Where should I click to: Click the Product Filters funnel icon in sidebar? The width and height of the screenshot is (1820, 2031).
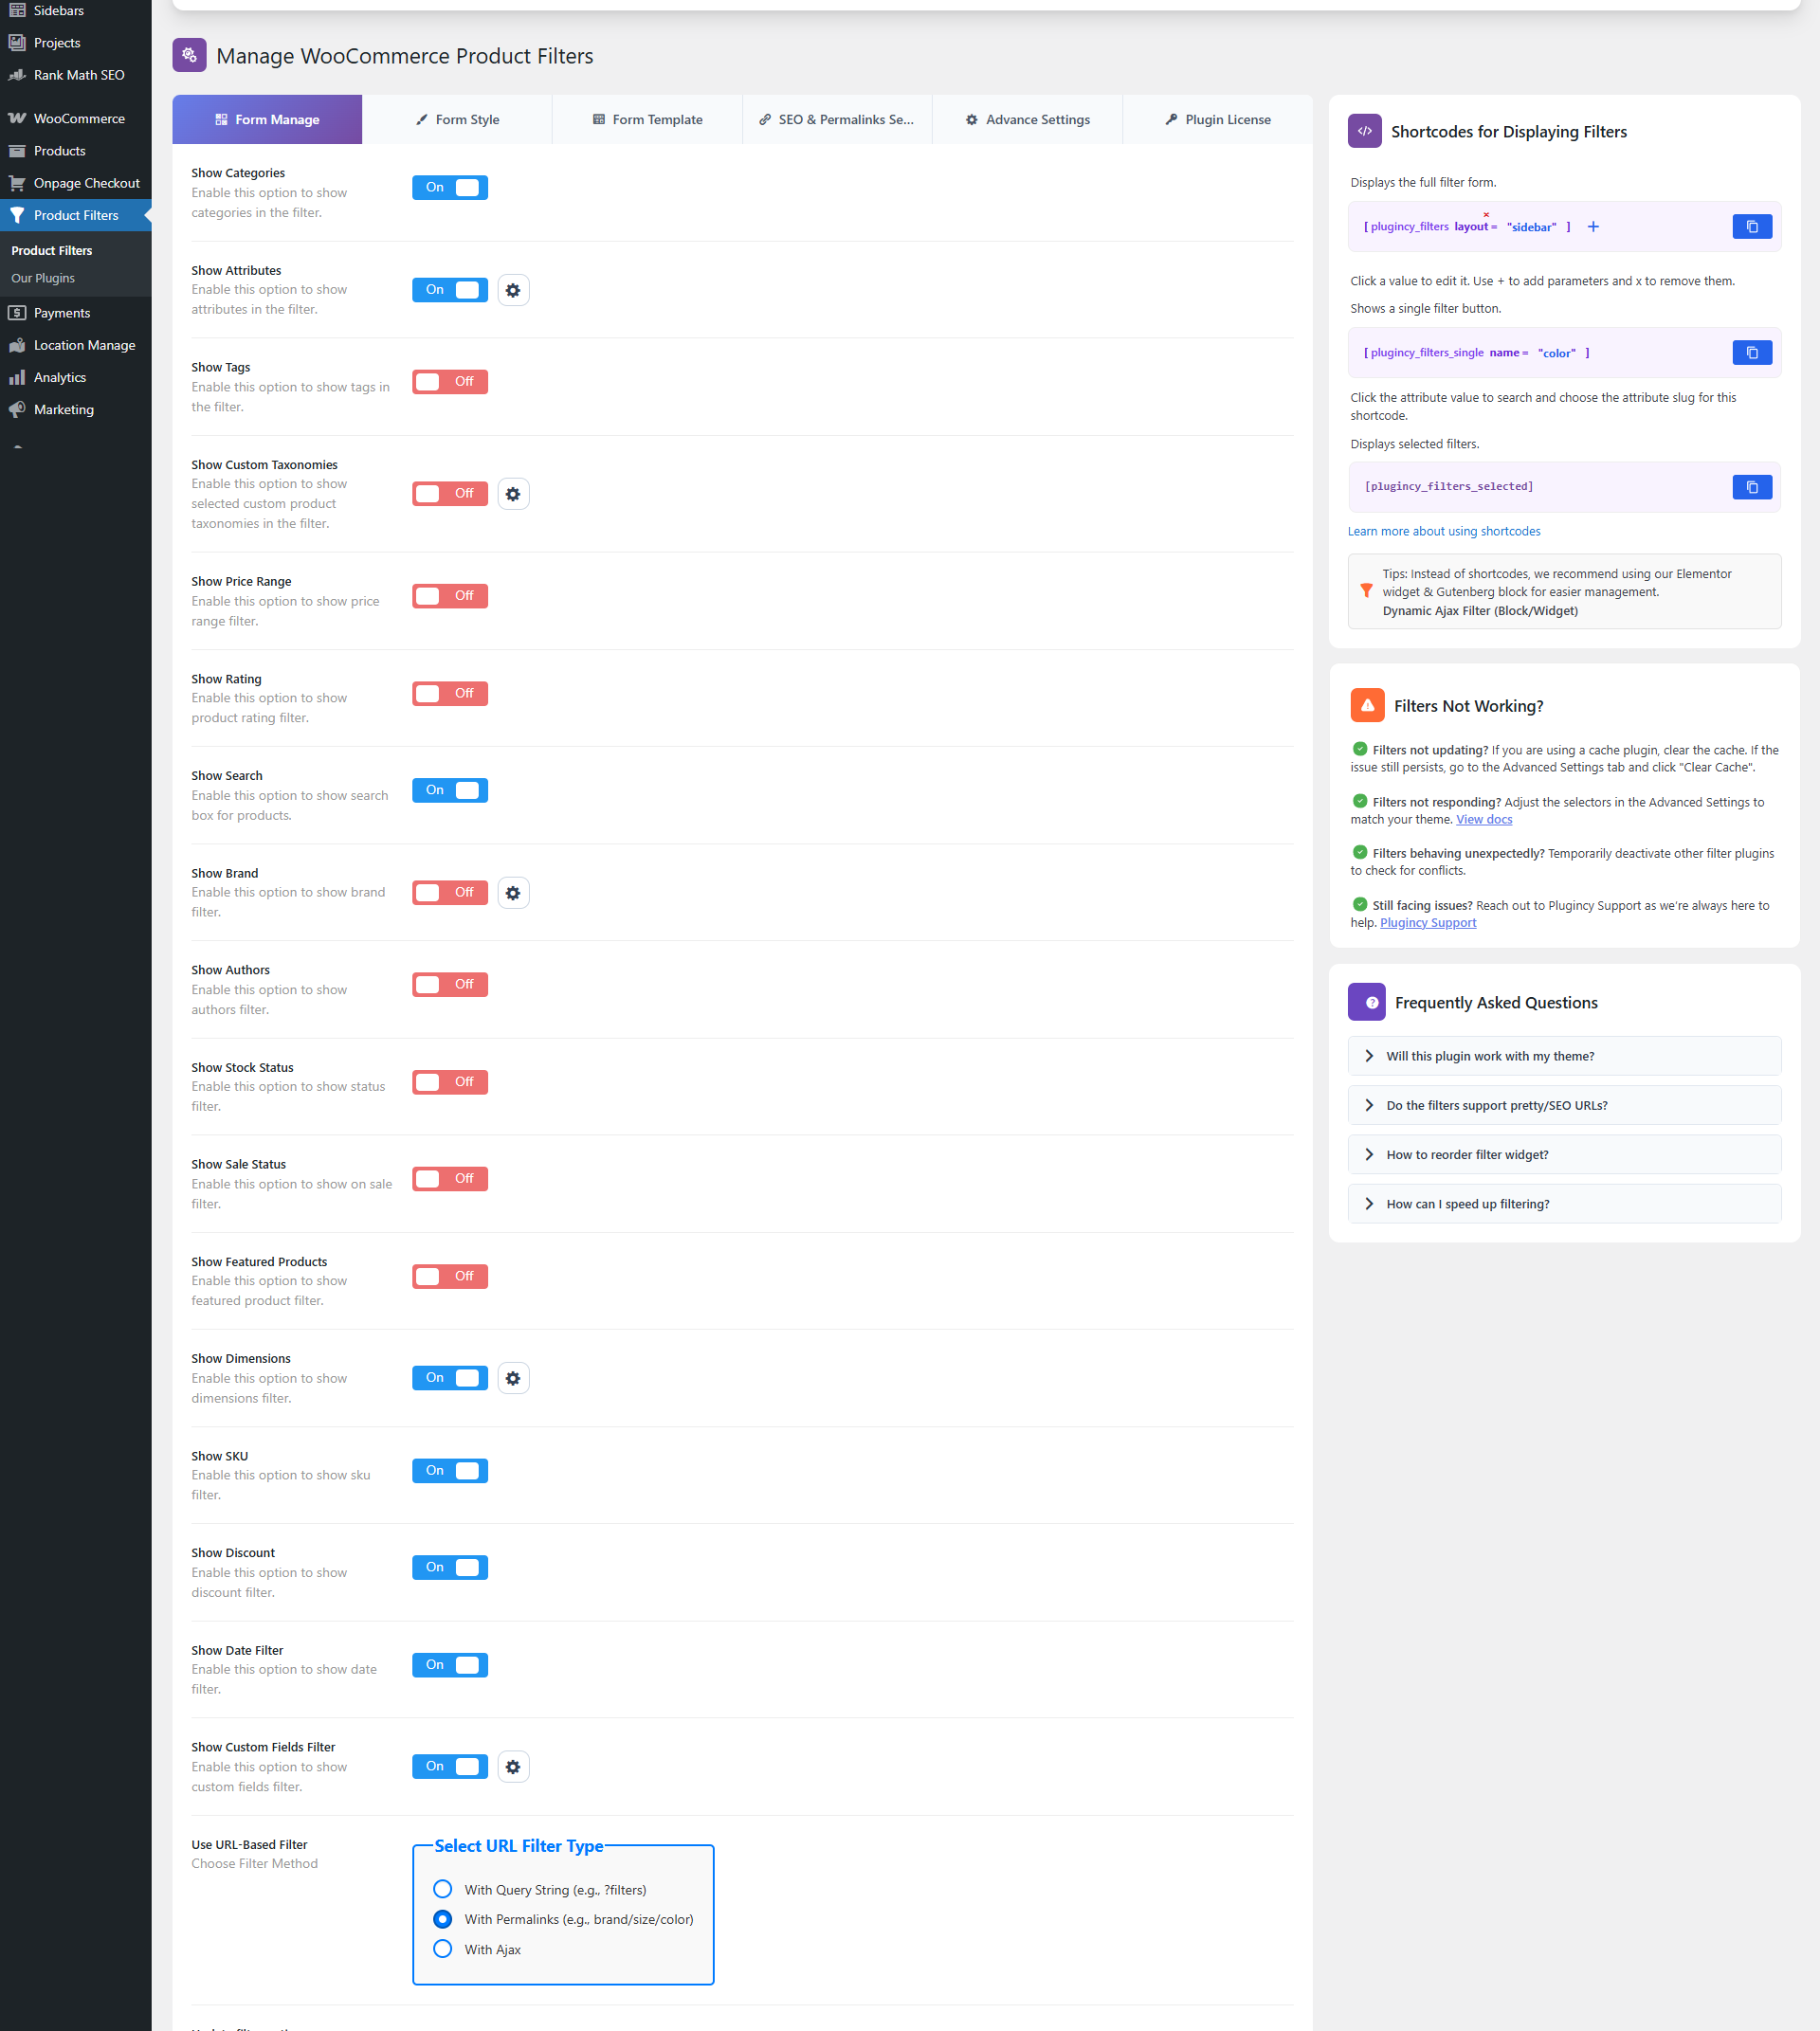[x=17, y=215]
